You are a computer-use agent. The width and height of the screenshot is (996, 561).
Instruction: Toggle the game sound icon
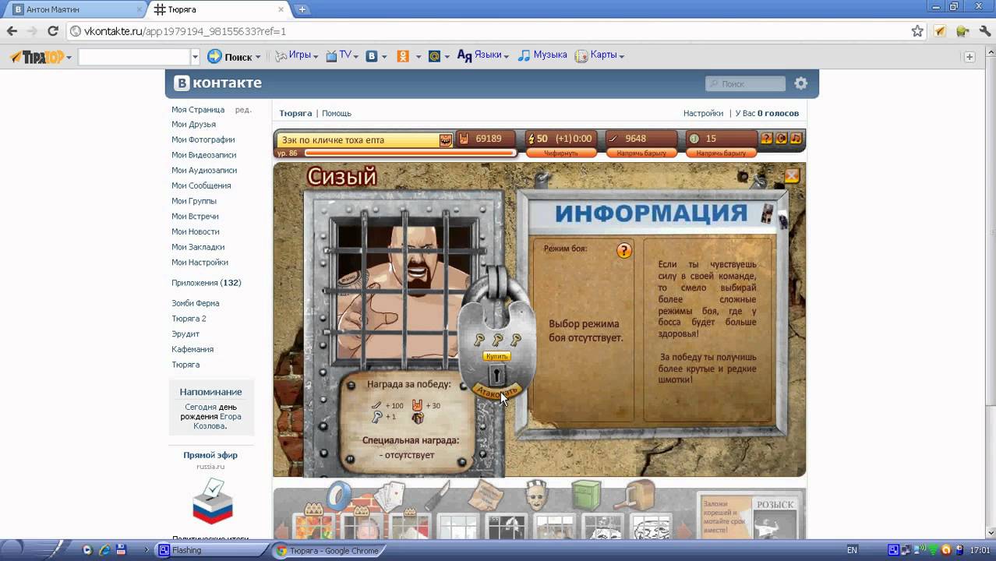pyautogui.click(x=781, y=139)
